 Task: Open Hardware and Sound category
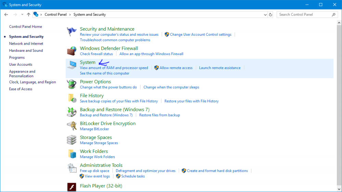point(26,51)
